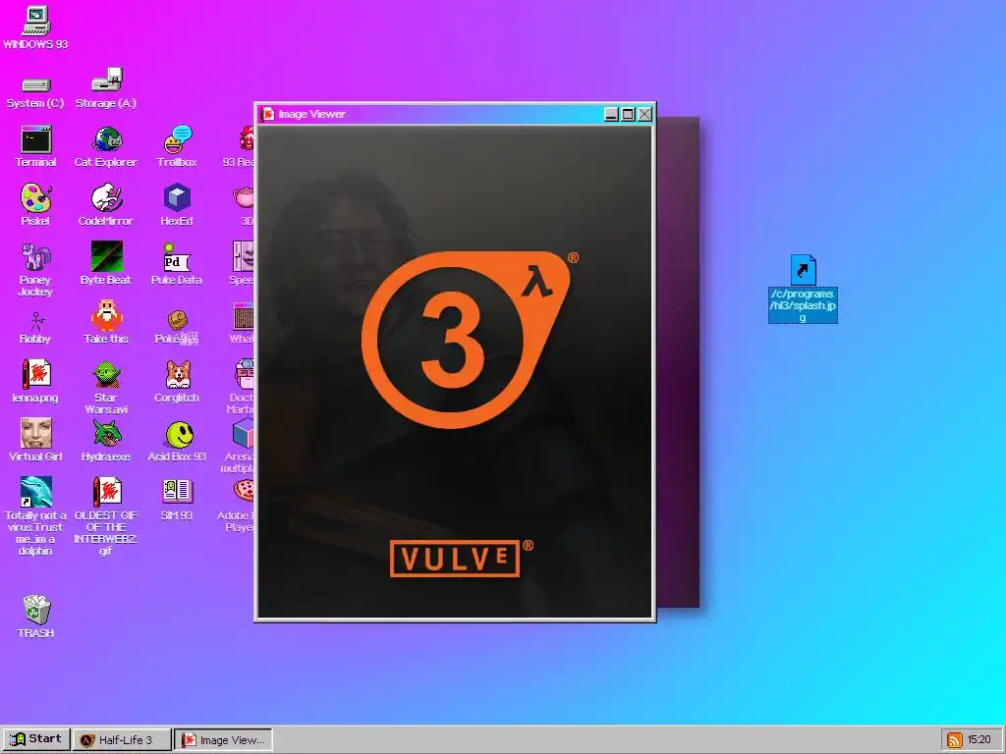Run the Hydra.exe icon
This screenshot has width=1006, height=754.
pyautogui.click(x=106, y=433)
